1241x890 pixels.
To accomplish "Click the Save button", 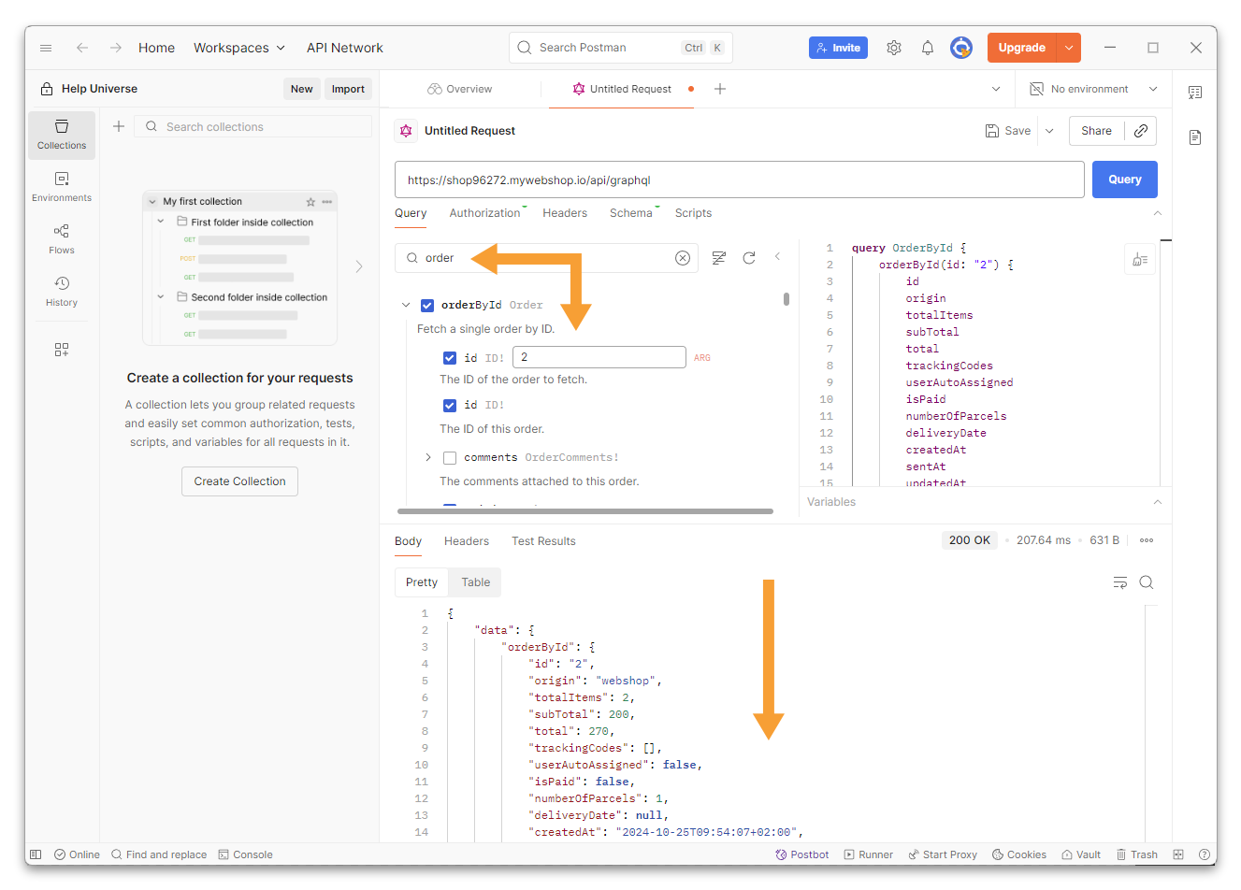I will point(1008,131).
